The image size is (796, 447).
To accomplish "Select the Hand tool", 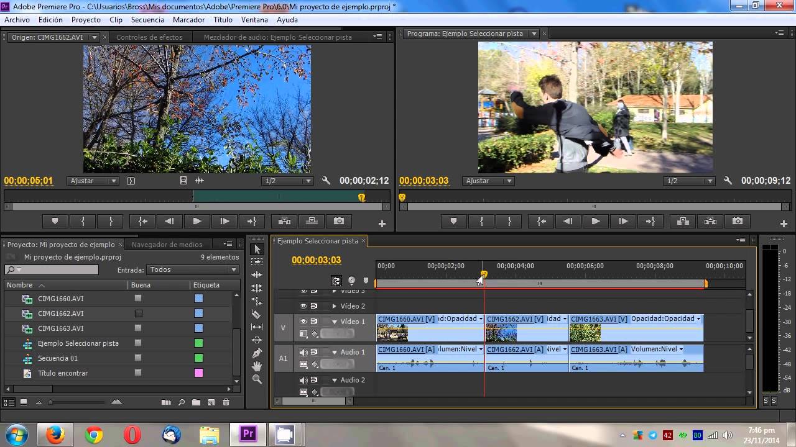I will click(257, 366).
